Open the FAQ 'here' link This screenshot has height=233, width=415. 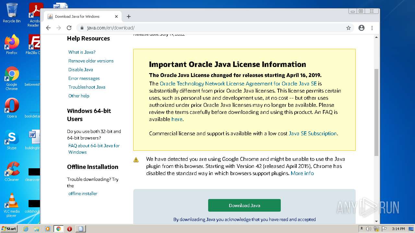(x=177, y=119)
